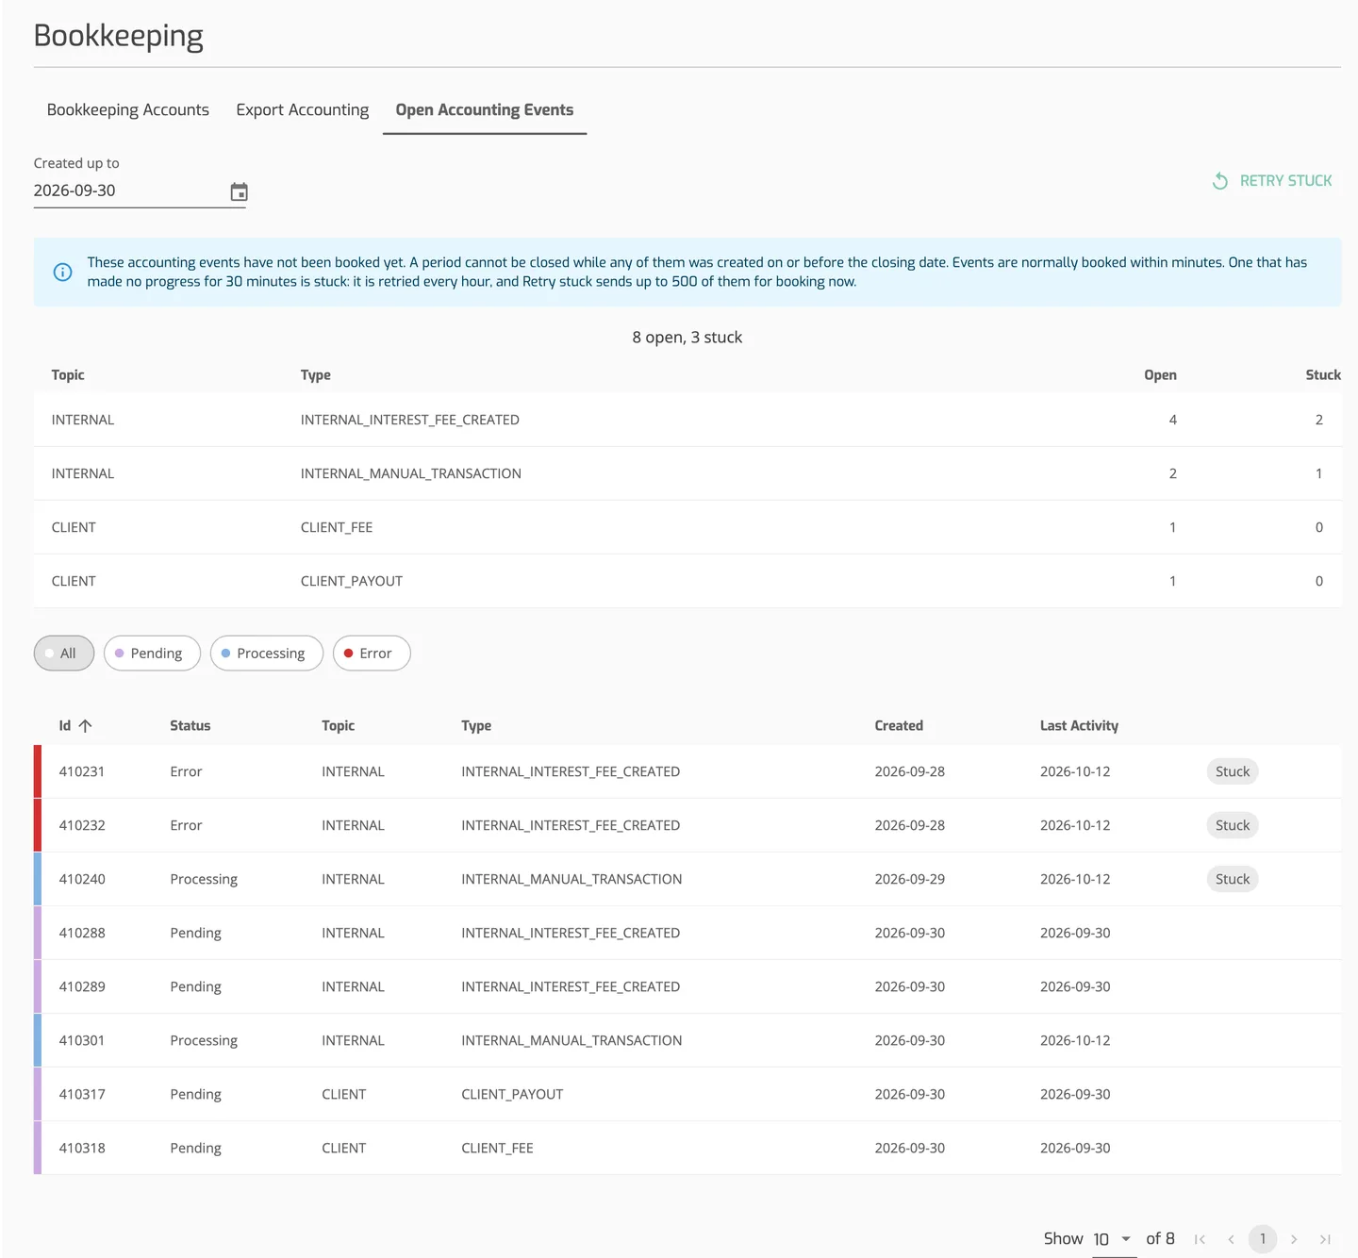Click the Topic header in summary table
The image size is (1358, 1258).
click(x=68, y=374)
